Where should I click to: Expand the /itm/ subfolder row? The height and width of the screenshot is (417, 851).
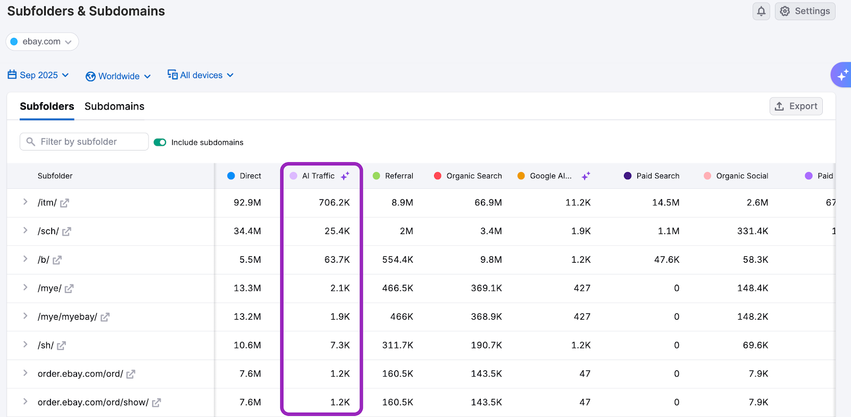click(x=25, y=202)
